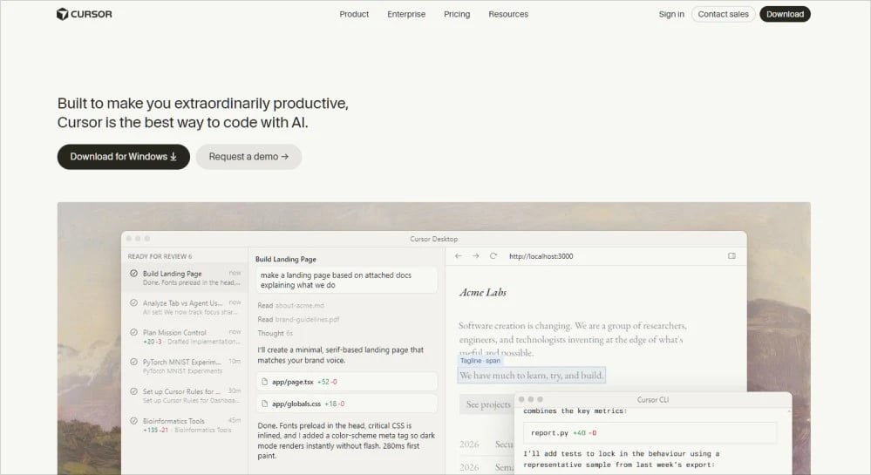
Task: Select Build Landing Page task row
Action: [185, 278]
